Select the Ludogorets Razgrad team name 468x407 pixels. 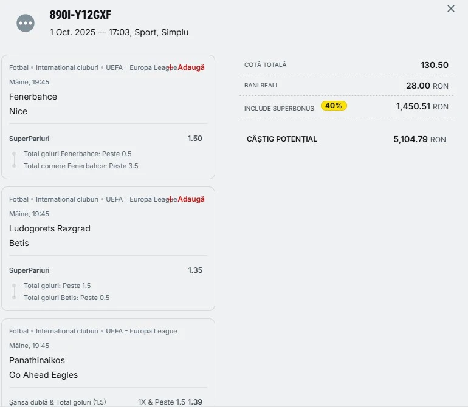(x=50, y=228)
